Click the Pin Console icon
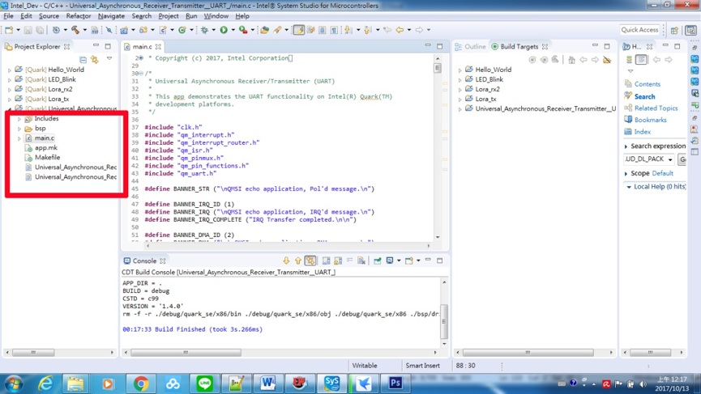The image size is (701, 394). click(x=378, y=261)
